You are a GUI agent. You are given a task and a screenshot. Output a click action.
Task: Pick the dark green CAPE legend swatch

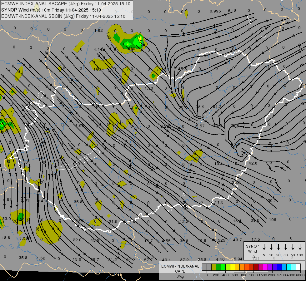[x=218, y=267]
